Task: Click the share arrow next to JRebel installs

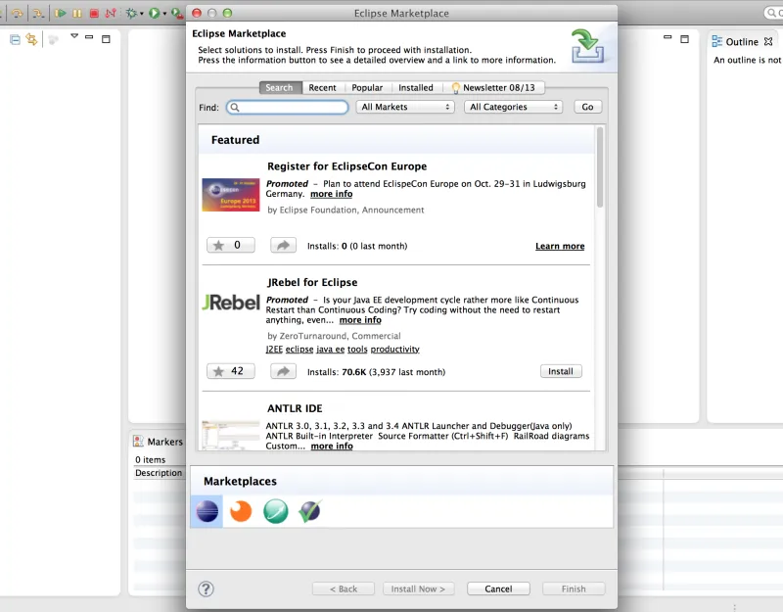Action: (283, 371)
